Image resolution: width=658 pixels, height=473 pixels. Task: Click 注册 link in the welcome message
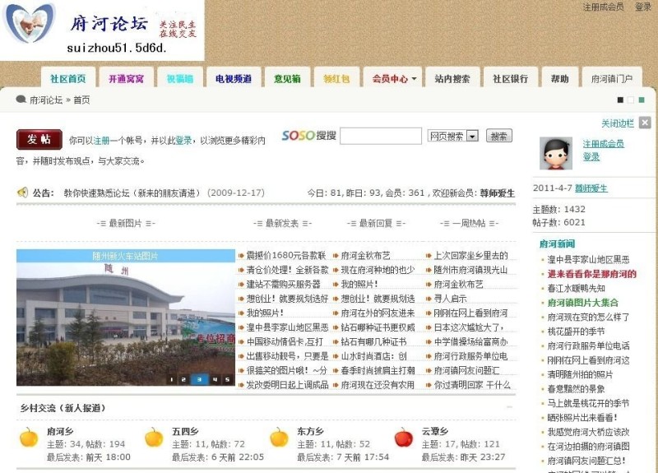101,140
